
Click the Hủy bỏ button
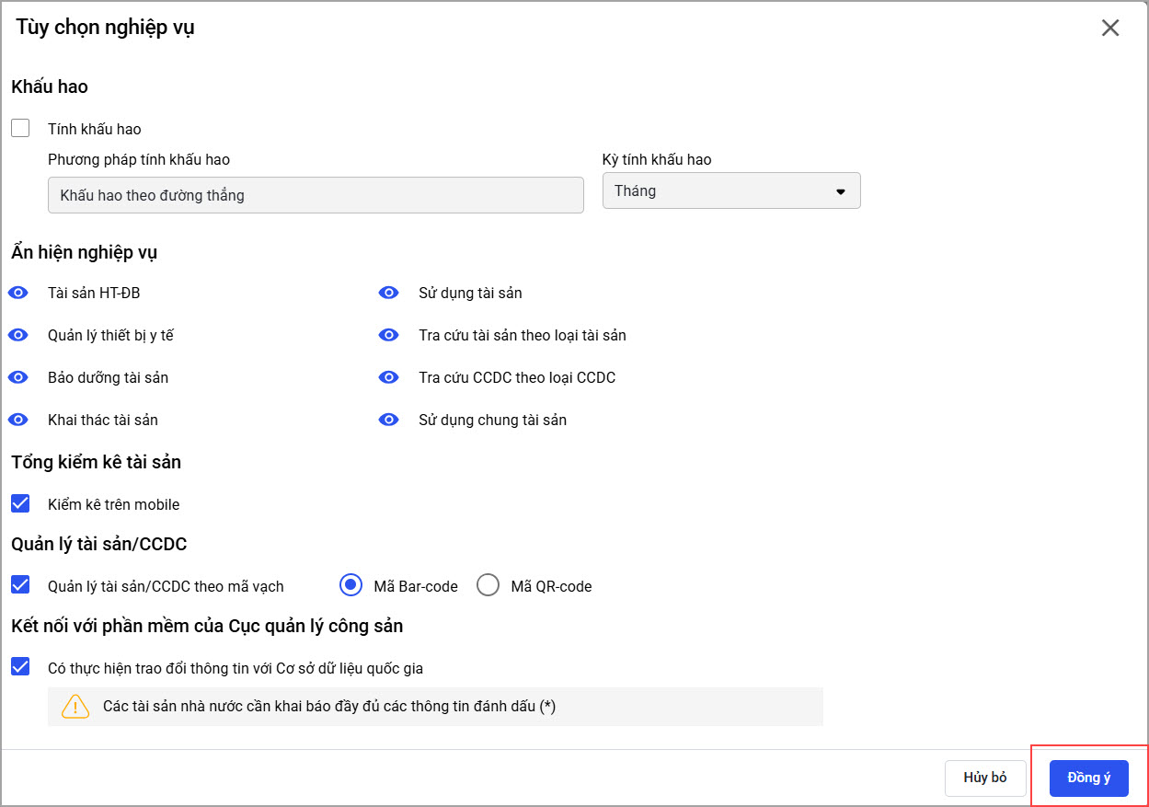tap(985, 778)
